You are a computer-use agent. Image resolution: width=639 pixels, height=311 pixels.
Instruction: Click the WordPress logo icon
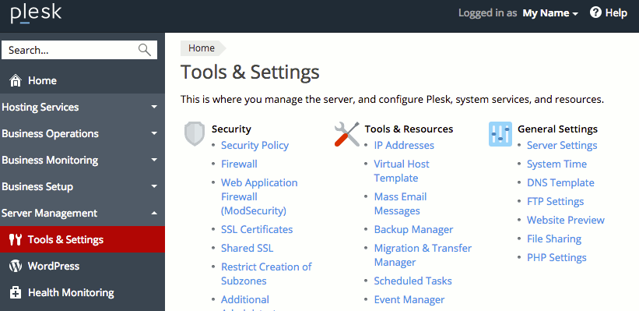click(16, 266)
